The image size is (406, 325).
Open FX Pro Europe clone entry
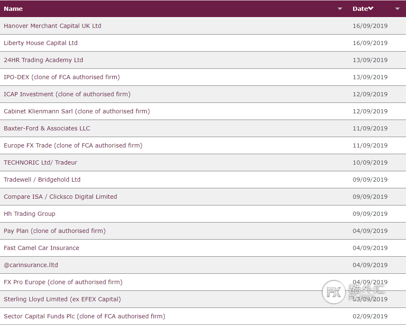point(63,282)
